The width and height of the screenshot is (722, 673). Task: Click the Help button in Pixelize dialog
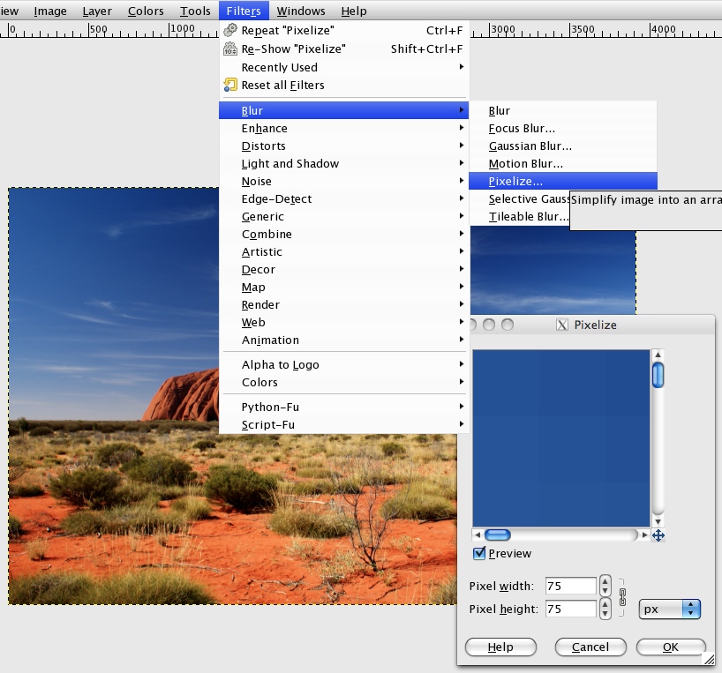500,647
